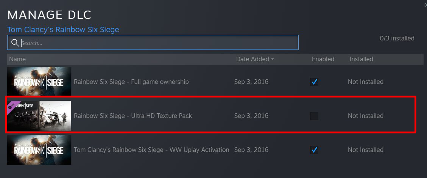Click the 0/3 installed counter

(x=397, y=39)
